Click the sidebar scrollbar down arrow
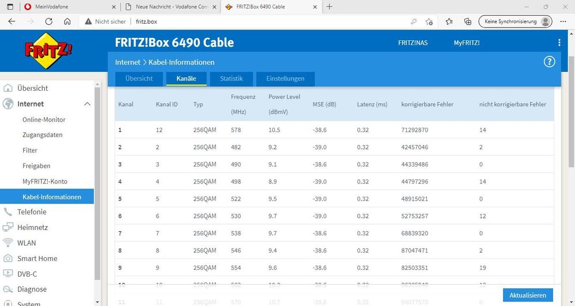The image size is (575, 306). 97,303
